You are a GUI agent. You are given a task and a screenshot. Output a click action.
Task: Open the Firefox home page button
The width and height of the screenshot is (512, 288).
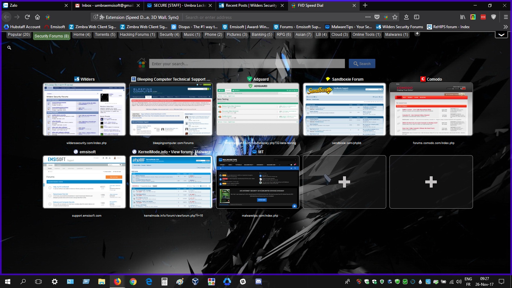tap(37, 17)
